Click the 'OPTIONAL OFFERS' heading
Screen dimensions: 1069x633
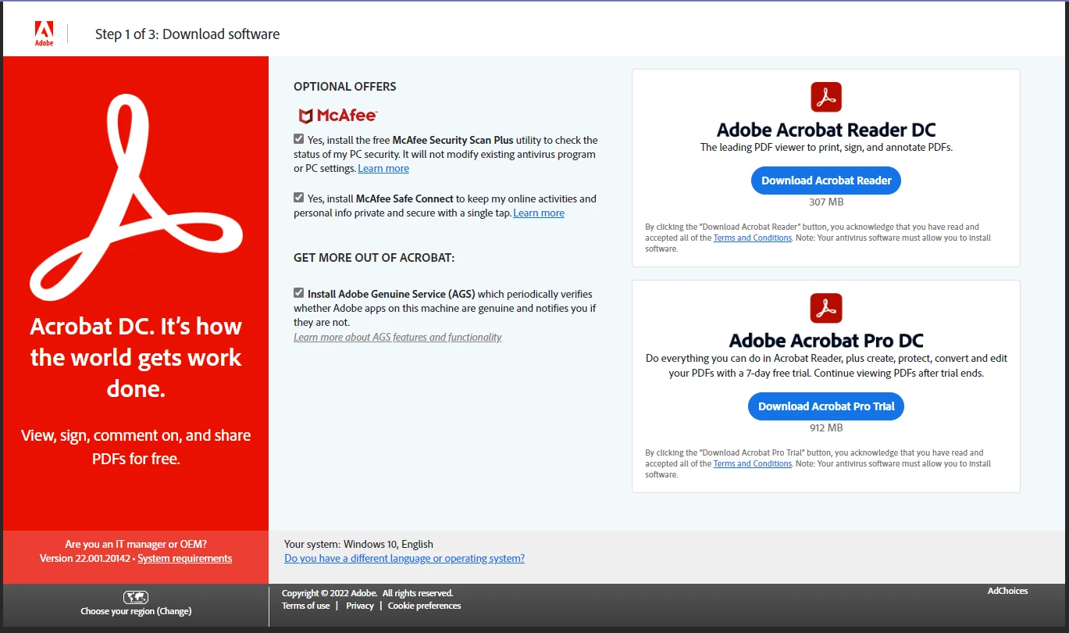click(x=345, y=87)
